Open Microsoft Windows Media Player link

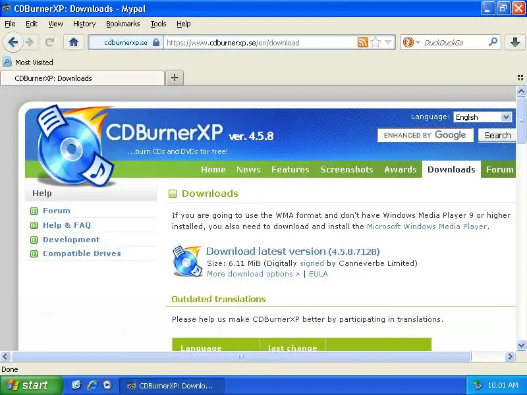[426, 226]
